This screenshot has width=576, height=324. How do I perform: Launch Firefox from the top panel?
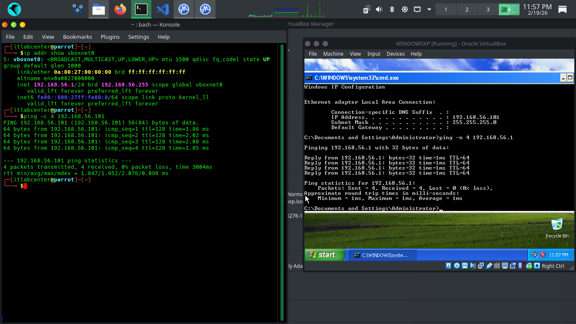click(120, 9)
